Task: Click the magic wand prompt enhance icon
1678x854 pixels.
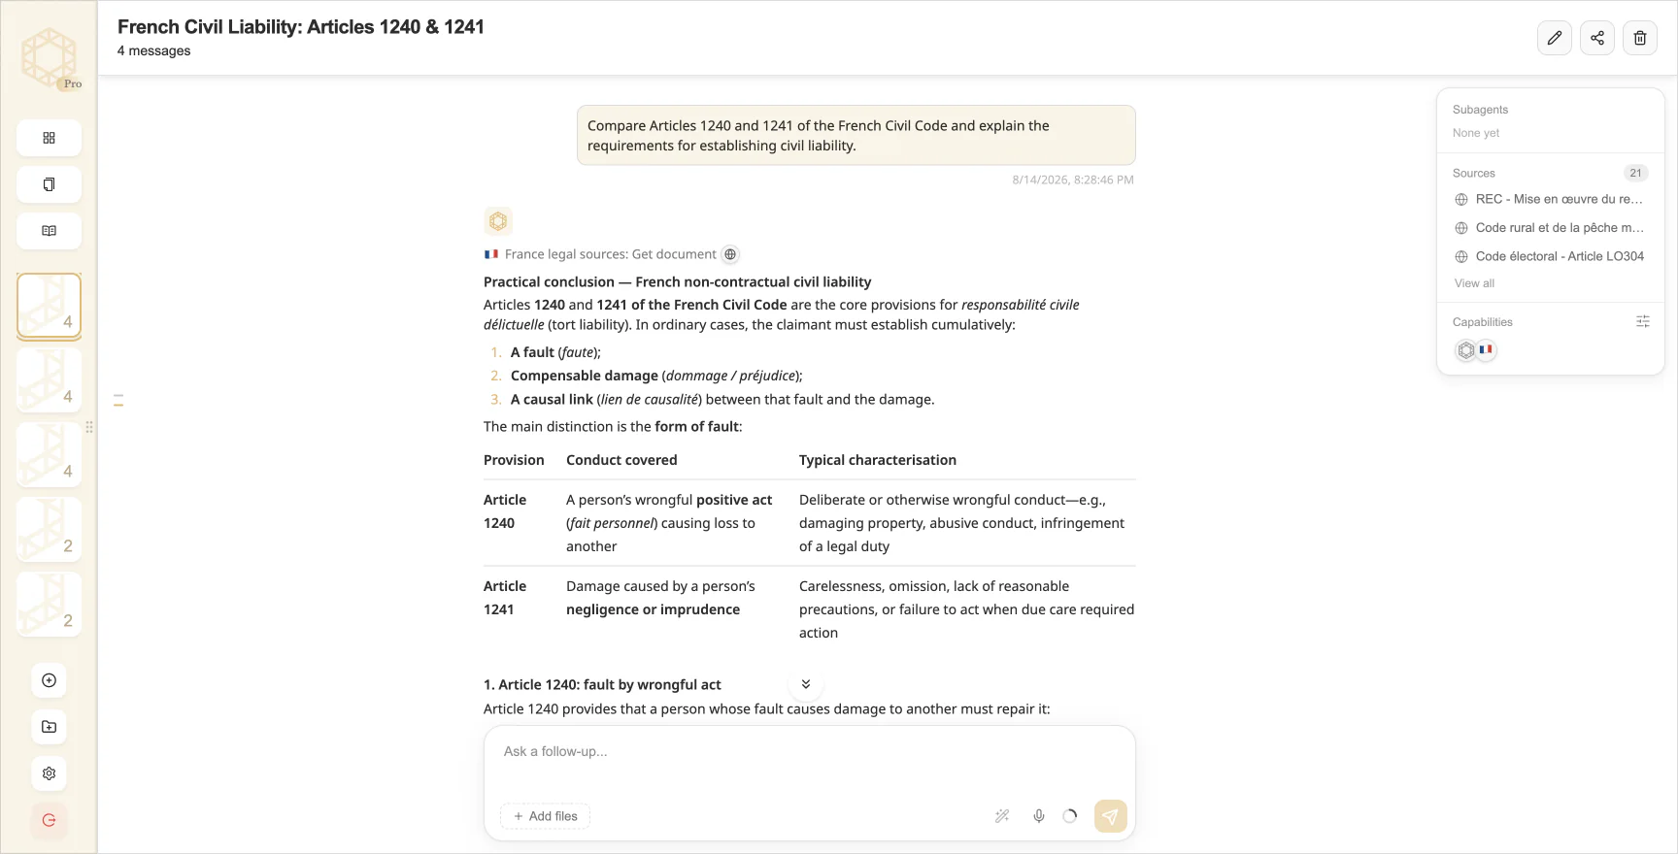Action: pos(1002,816)
